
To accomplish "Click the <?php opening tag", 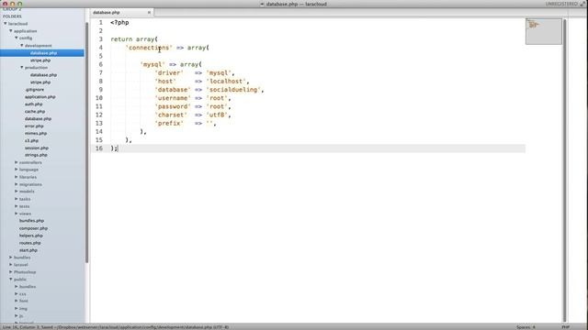I will pos(119,22).
